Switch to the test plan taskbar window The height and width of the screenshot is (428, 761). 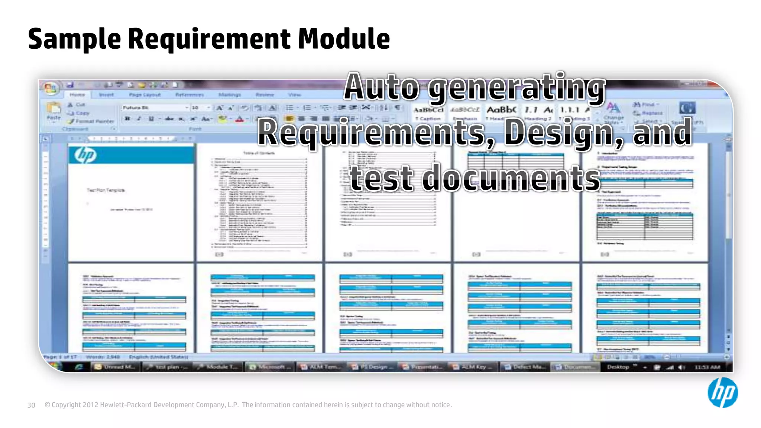click(x=167, y=367)
